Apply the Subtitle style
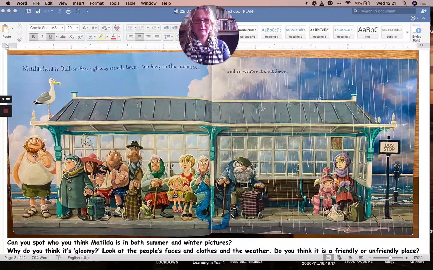 pyautogui.click(x=392, y=32)
